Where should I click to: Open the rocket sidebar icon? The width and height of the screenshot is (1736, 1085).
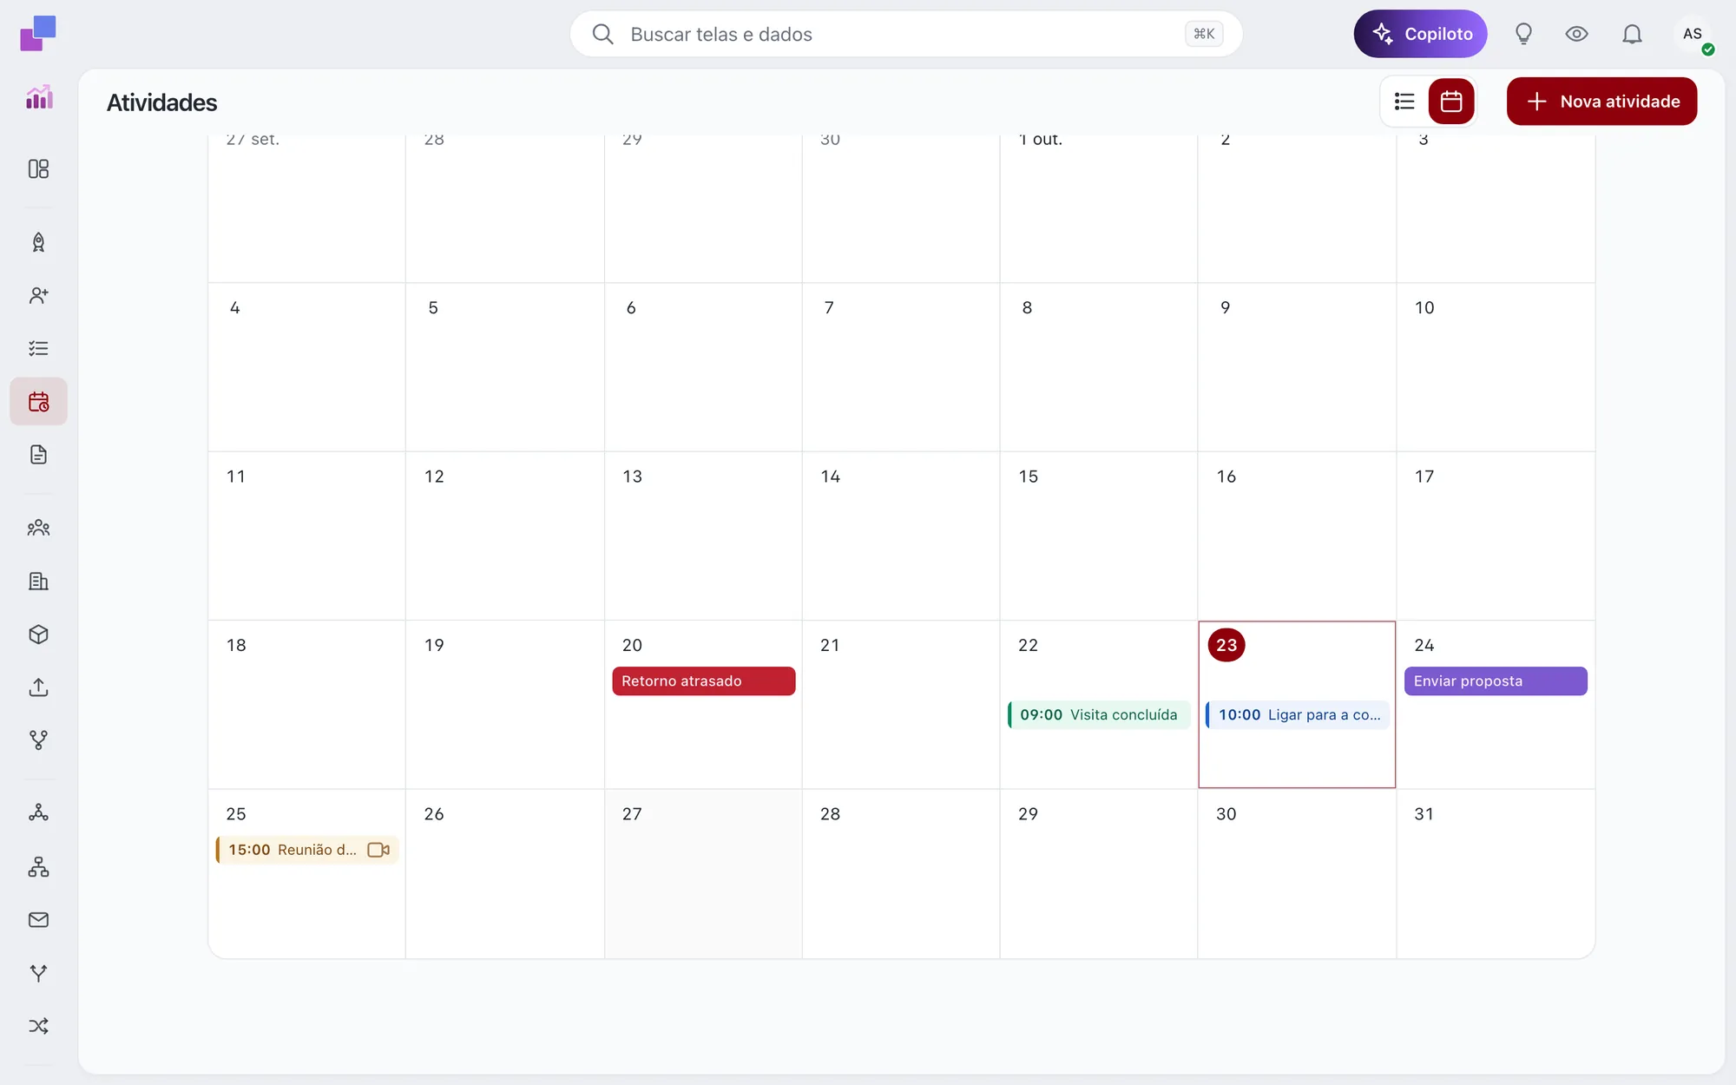38,242
